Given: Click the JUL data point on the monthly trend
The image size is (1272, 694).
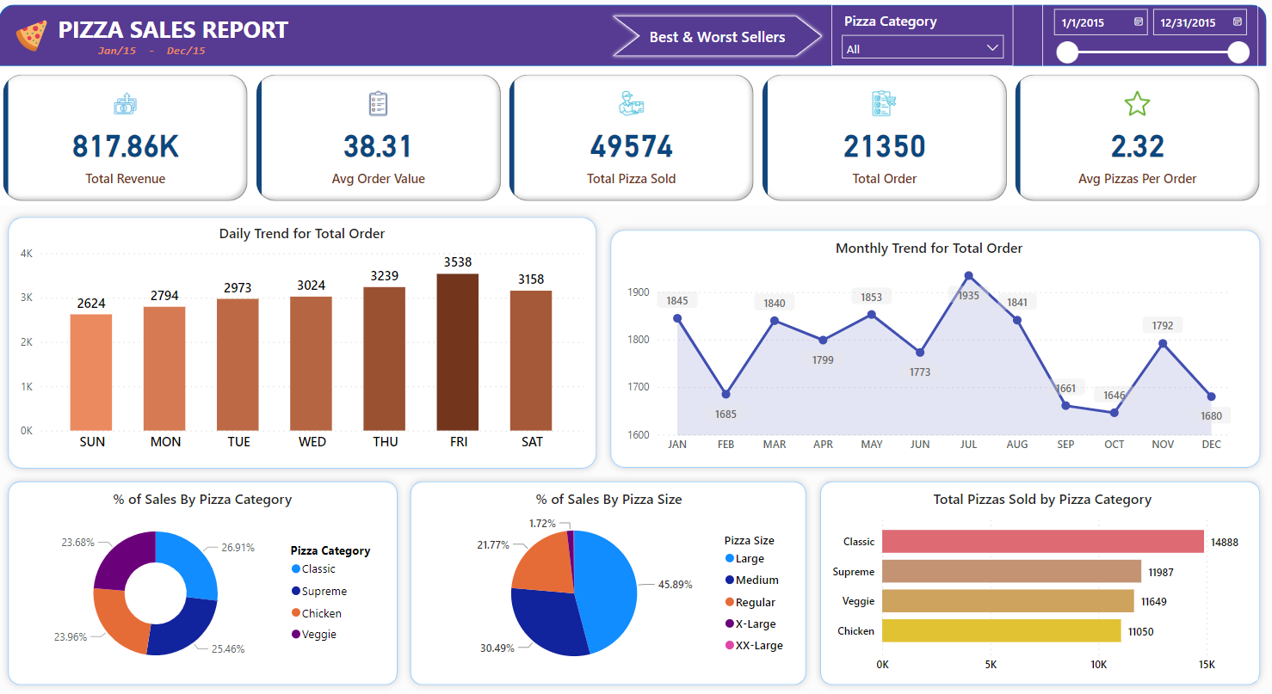Looking at the screenshot, I should click(968, 276).
